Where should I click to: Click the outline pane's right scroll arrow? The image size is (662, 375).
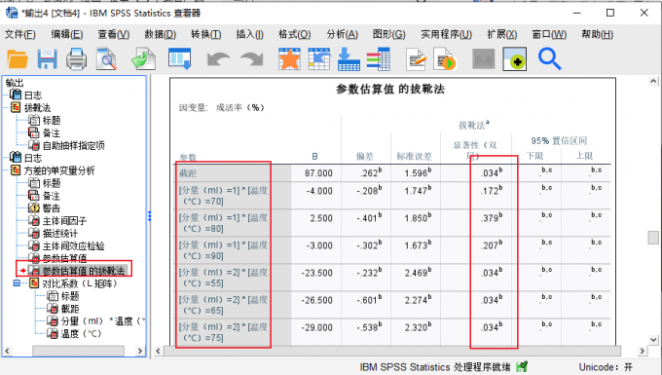tap(140, 351)
